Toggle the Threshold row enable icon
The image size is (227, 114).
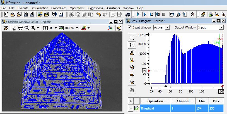137,108
